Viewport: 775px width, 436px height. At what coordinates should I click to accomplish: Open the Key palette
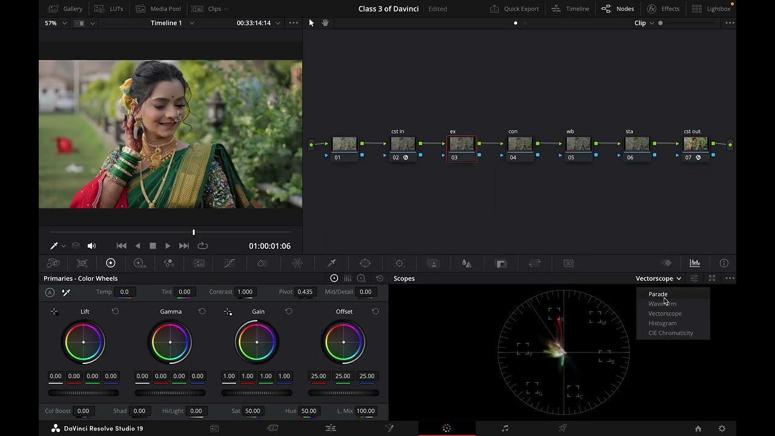coord(501,263)
